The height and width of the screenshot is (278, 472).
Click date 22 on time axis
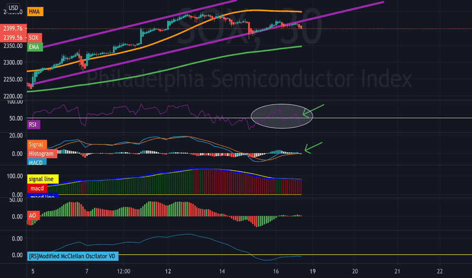click(440, 271)
